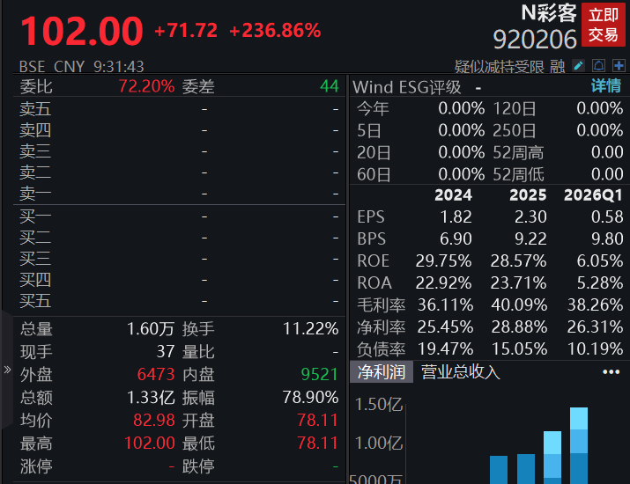Click the Wind ESG评级 label
Image resolution: width=630 pixels, height=484 pixels.
point(406,87)
